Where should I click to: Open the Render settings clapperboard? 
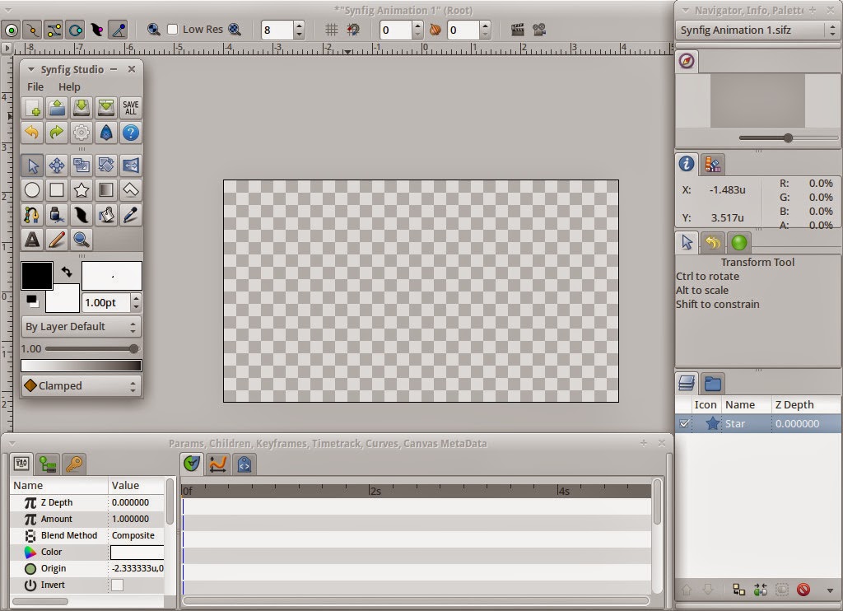[517, 30]
